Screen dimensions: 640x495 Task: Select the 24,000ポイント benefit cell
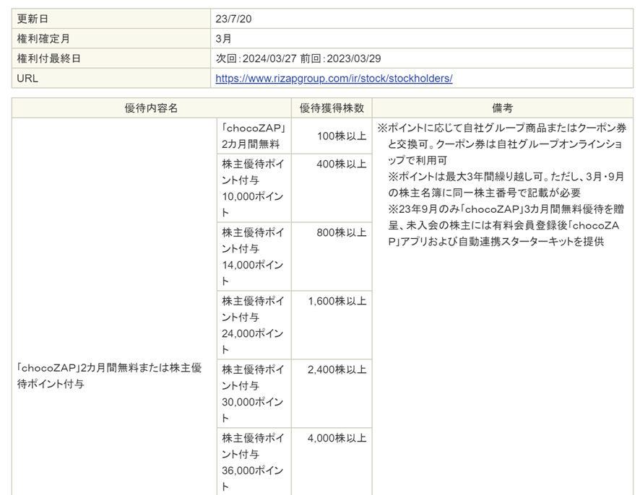tap(254, 325)
